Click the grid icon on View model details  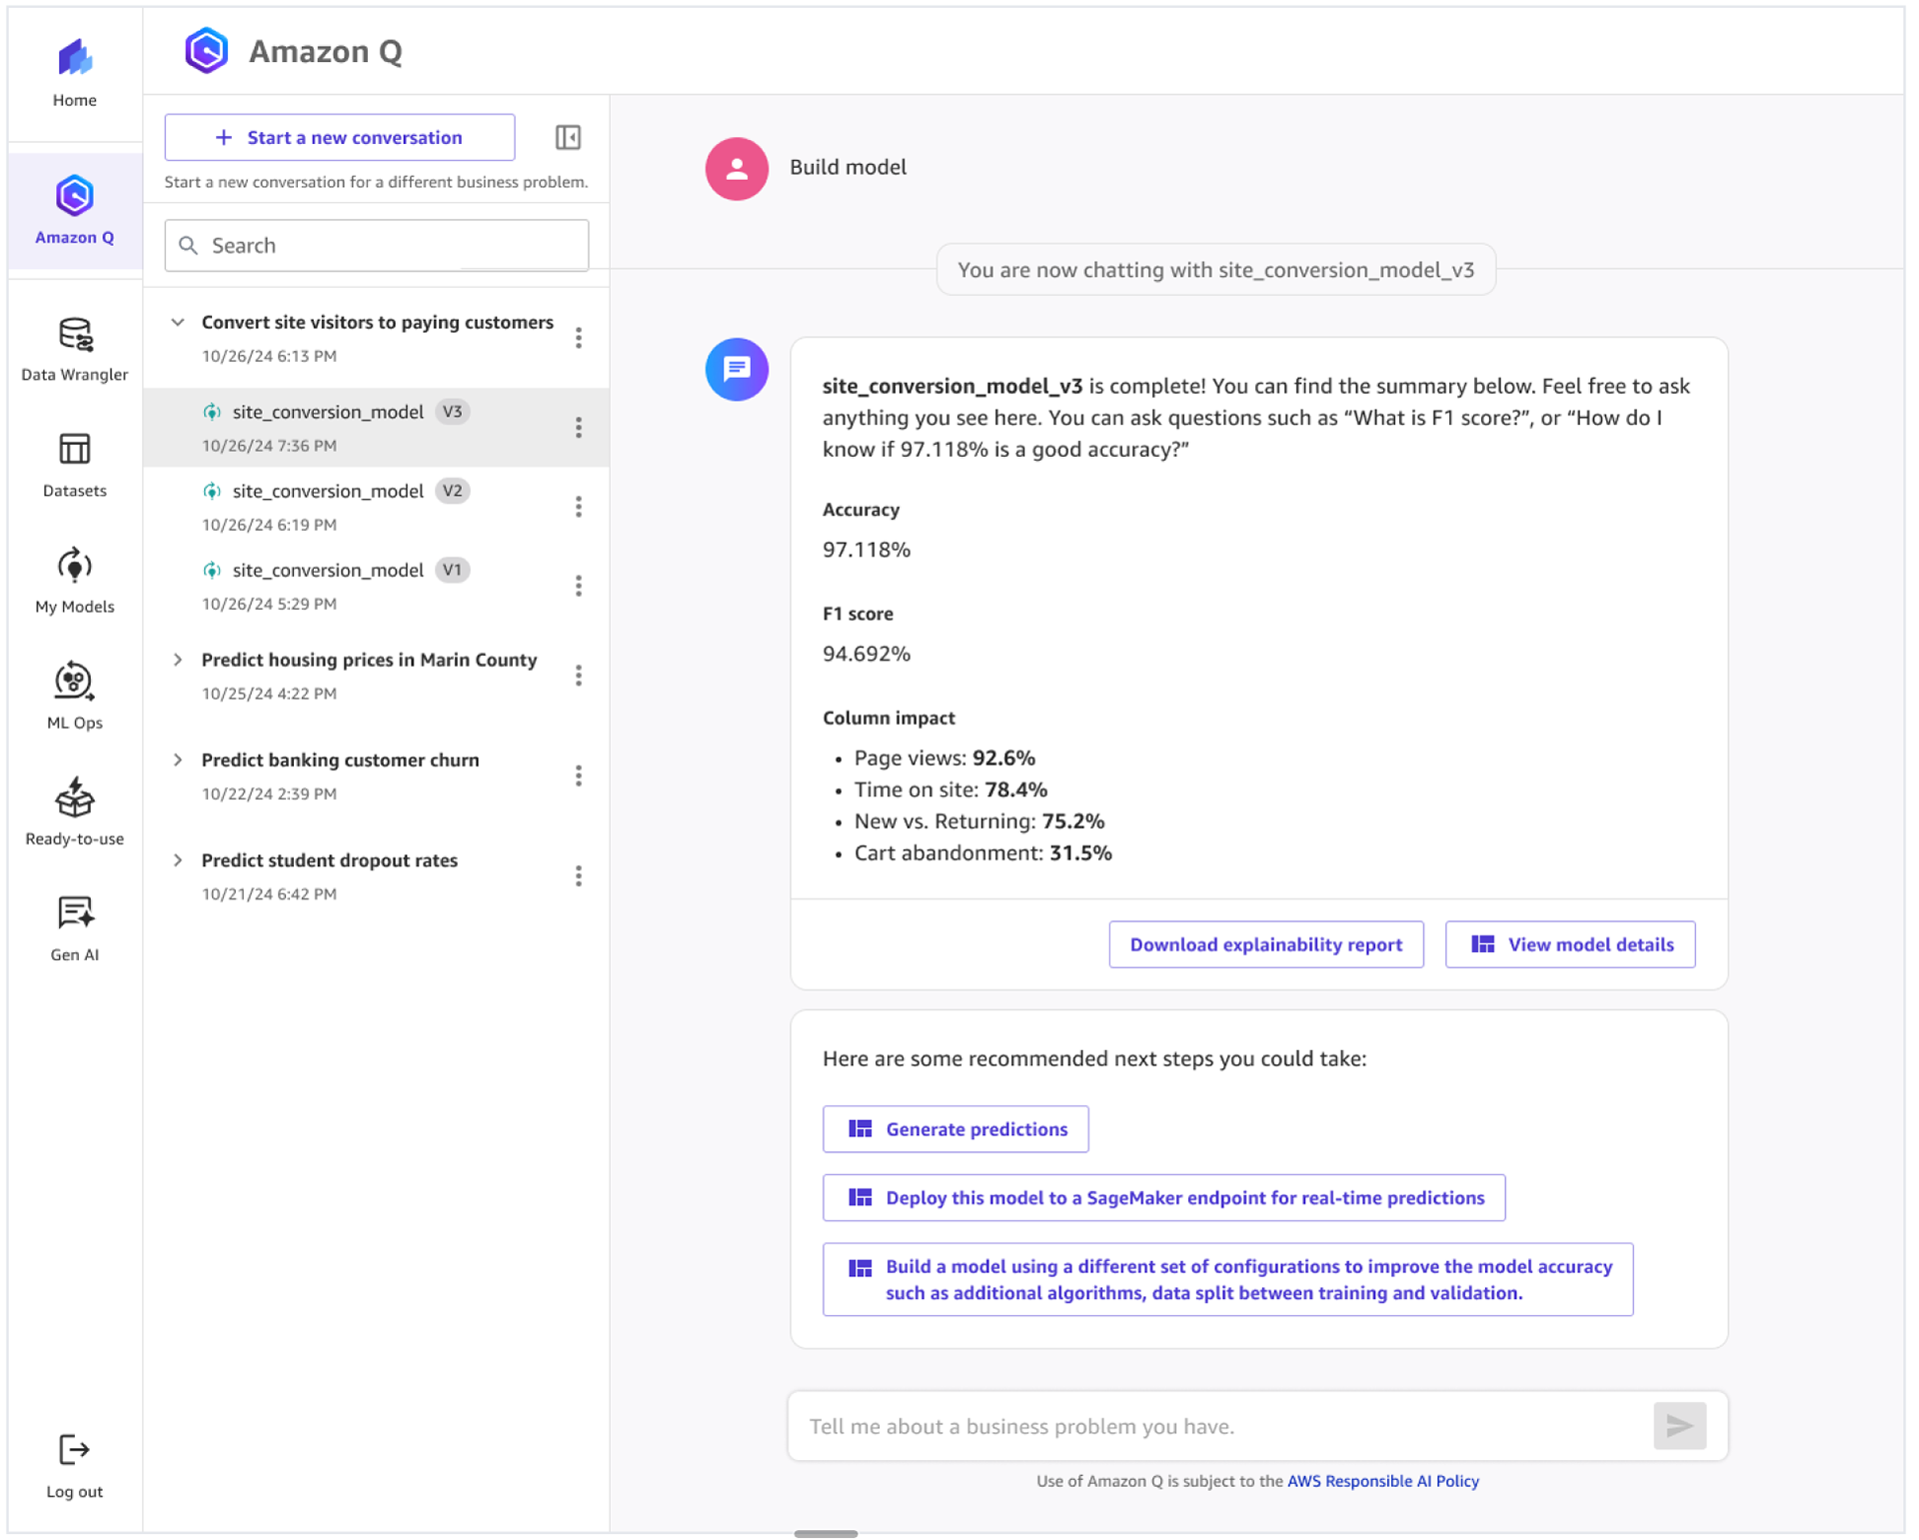point(1483,944)
